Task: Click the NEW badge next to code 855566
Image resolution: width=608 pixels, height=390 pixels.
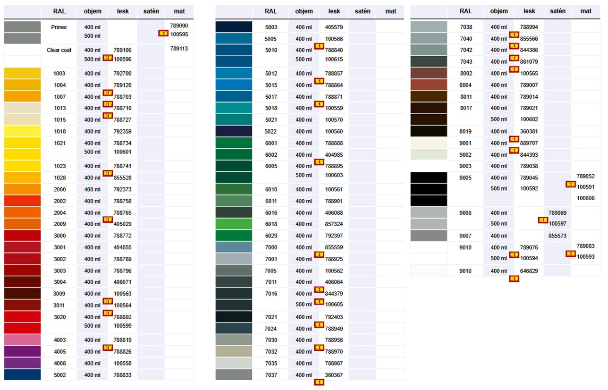Action: 514,34
